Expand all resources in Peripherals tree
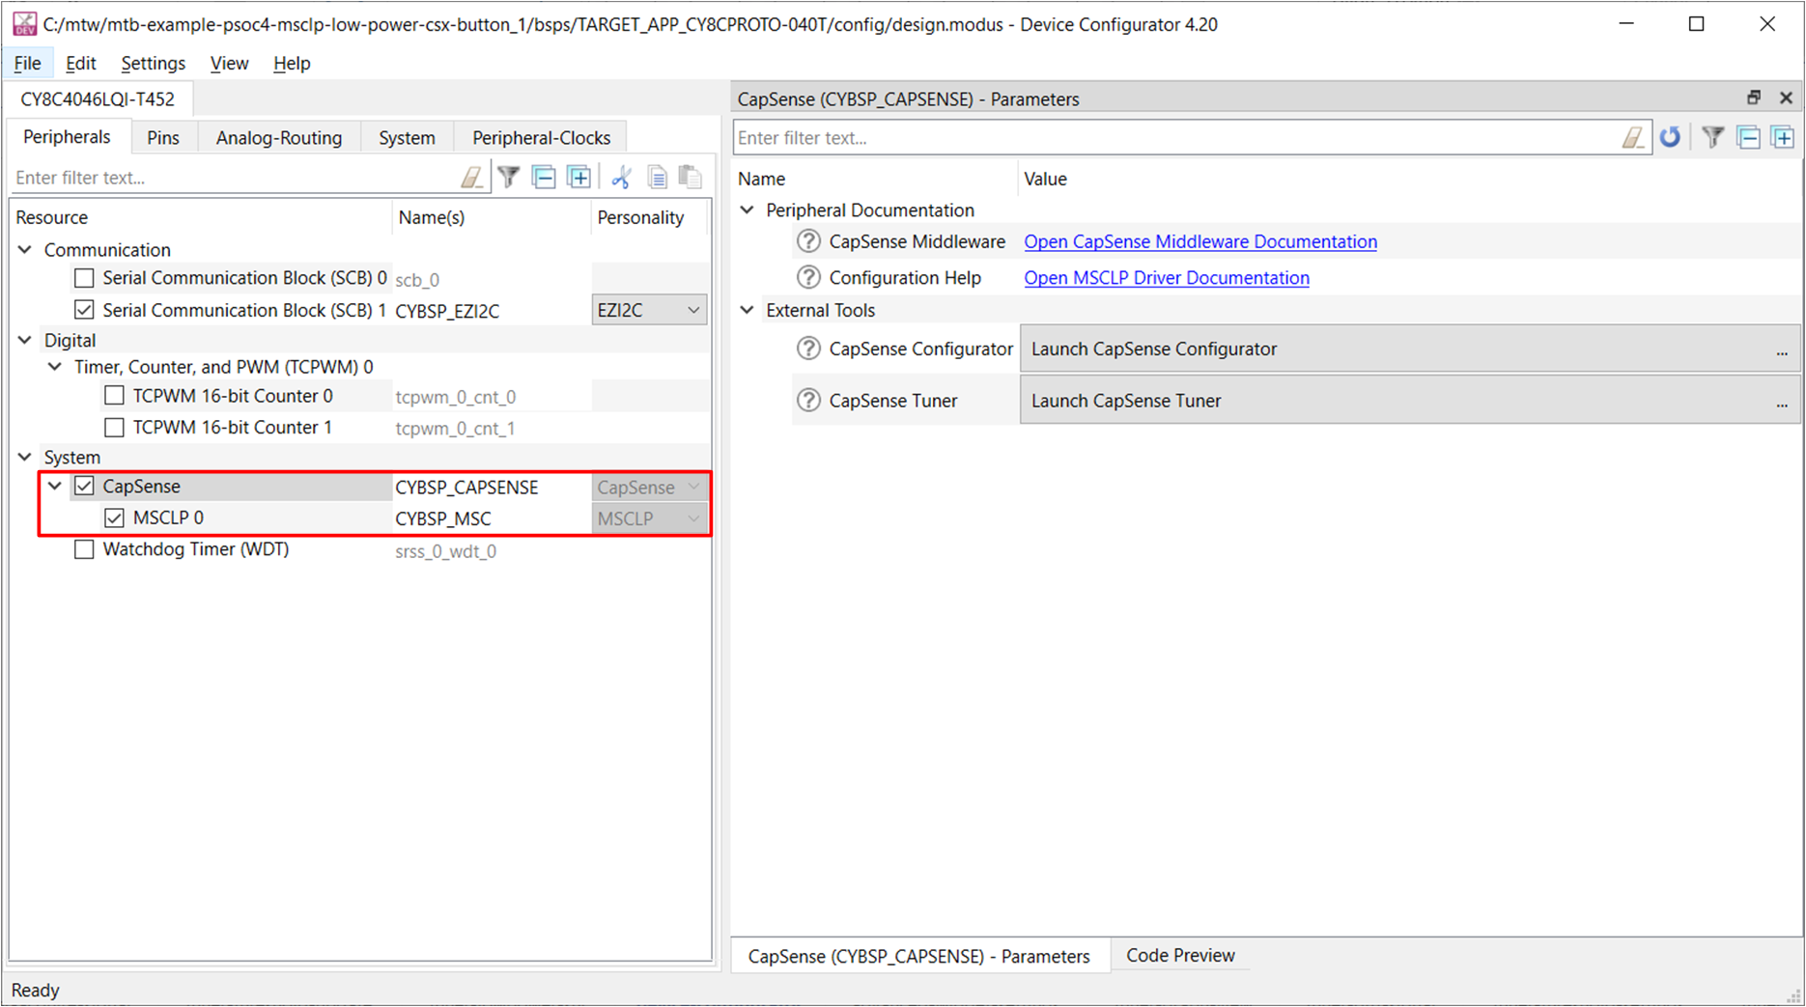This screenshot has width=1806, height=1007. [x=578, y=177]
